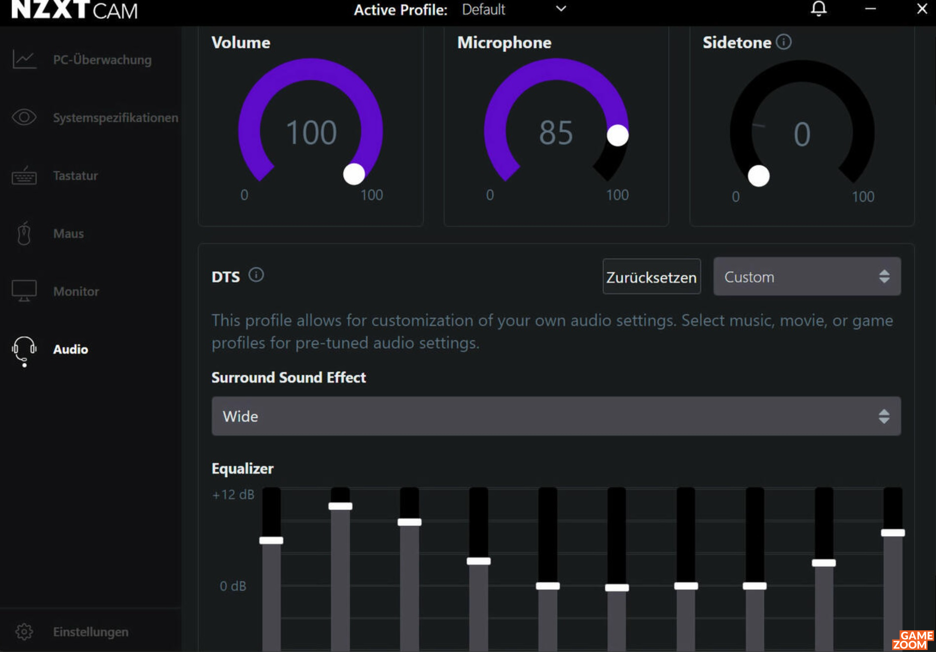This screenshot has height=652, width=936.
Task: Open Monitor section
Action: (x=76, y=291)
